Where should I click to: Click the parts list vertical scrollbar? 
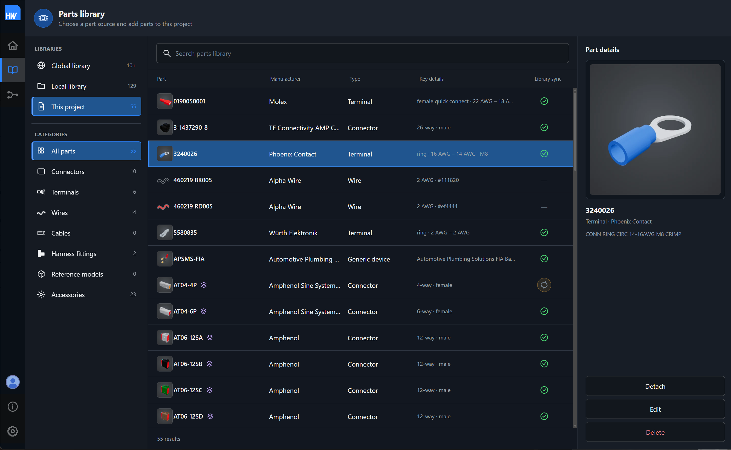click(575, 258)
